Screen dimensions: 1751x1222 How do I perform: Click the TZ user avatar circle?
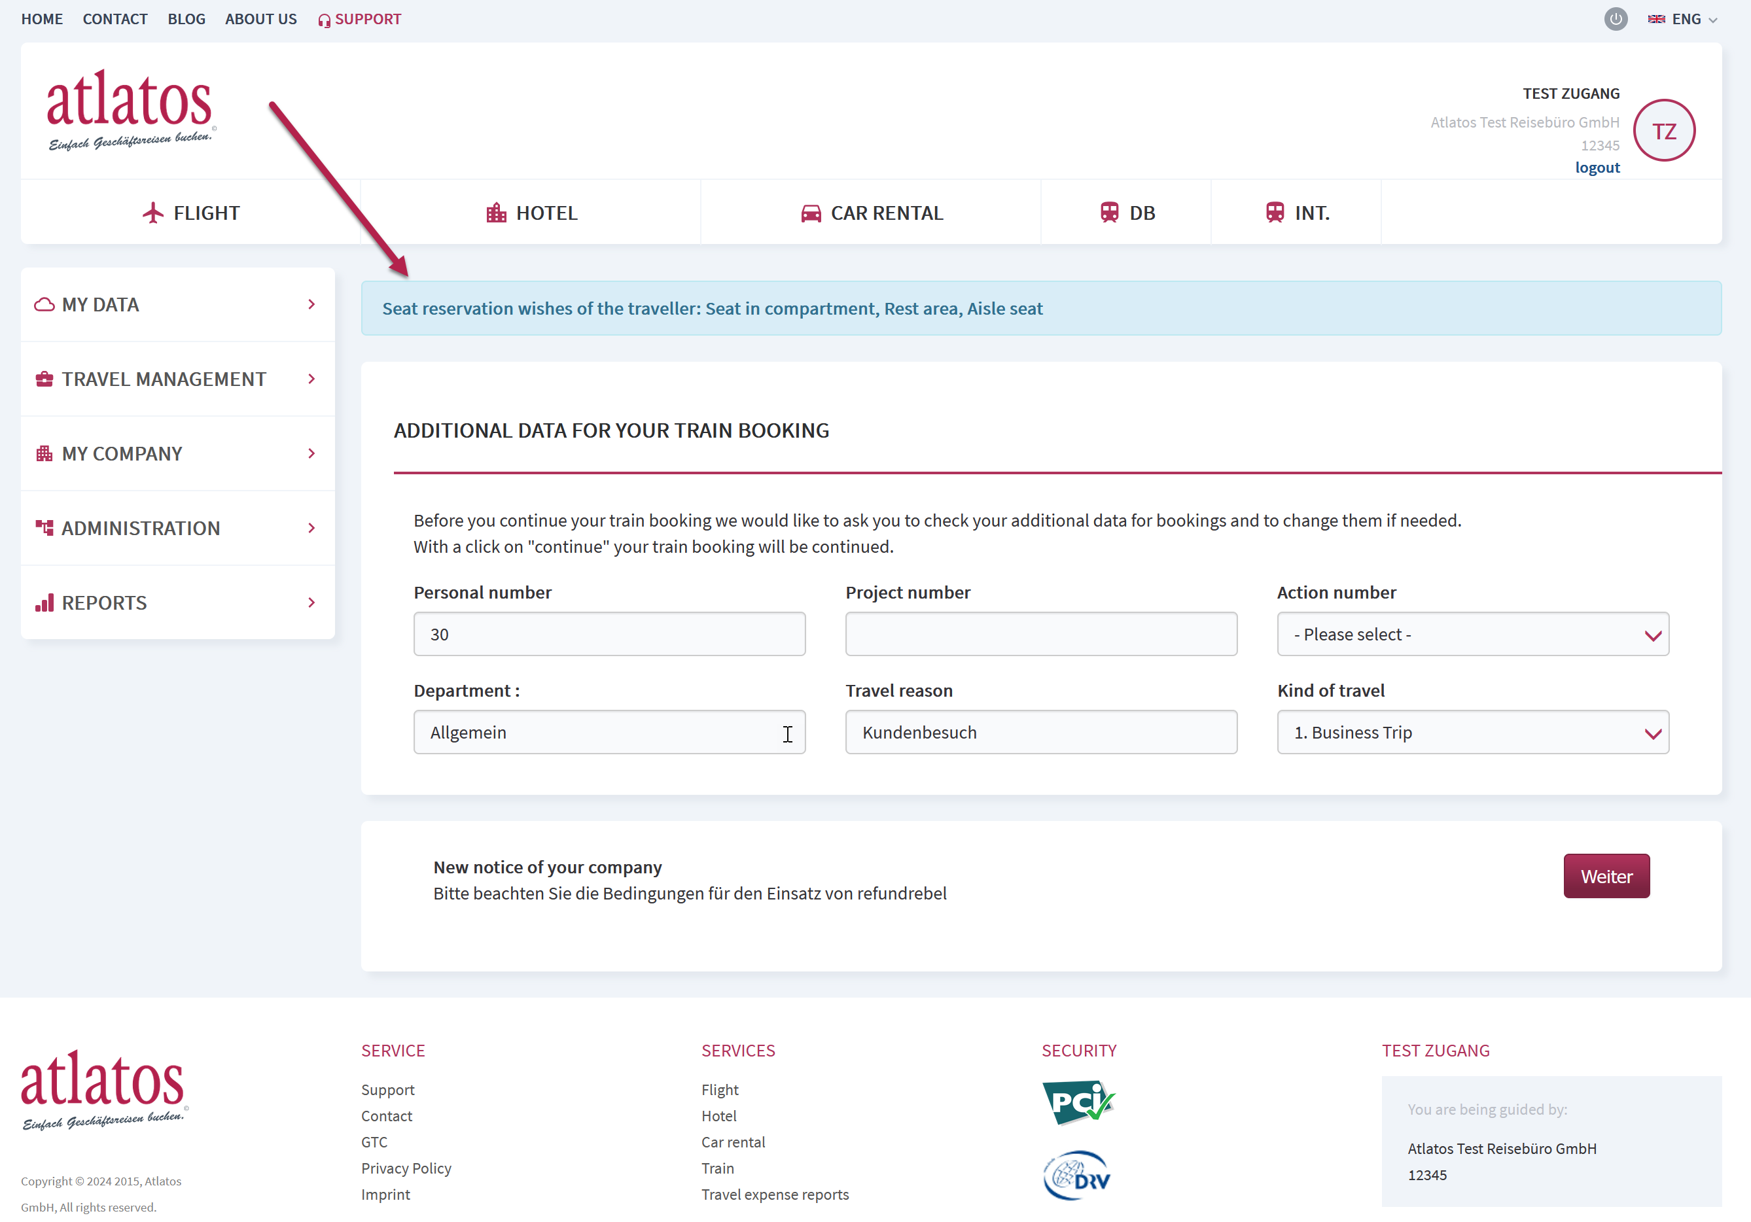[x=1664, y=131]
